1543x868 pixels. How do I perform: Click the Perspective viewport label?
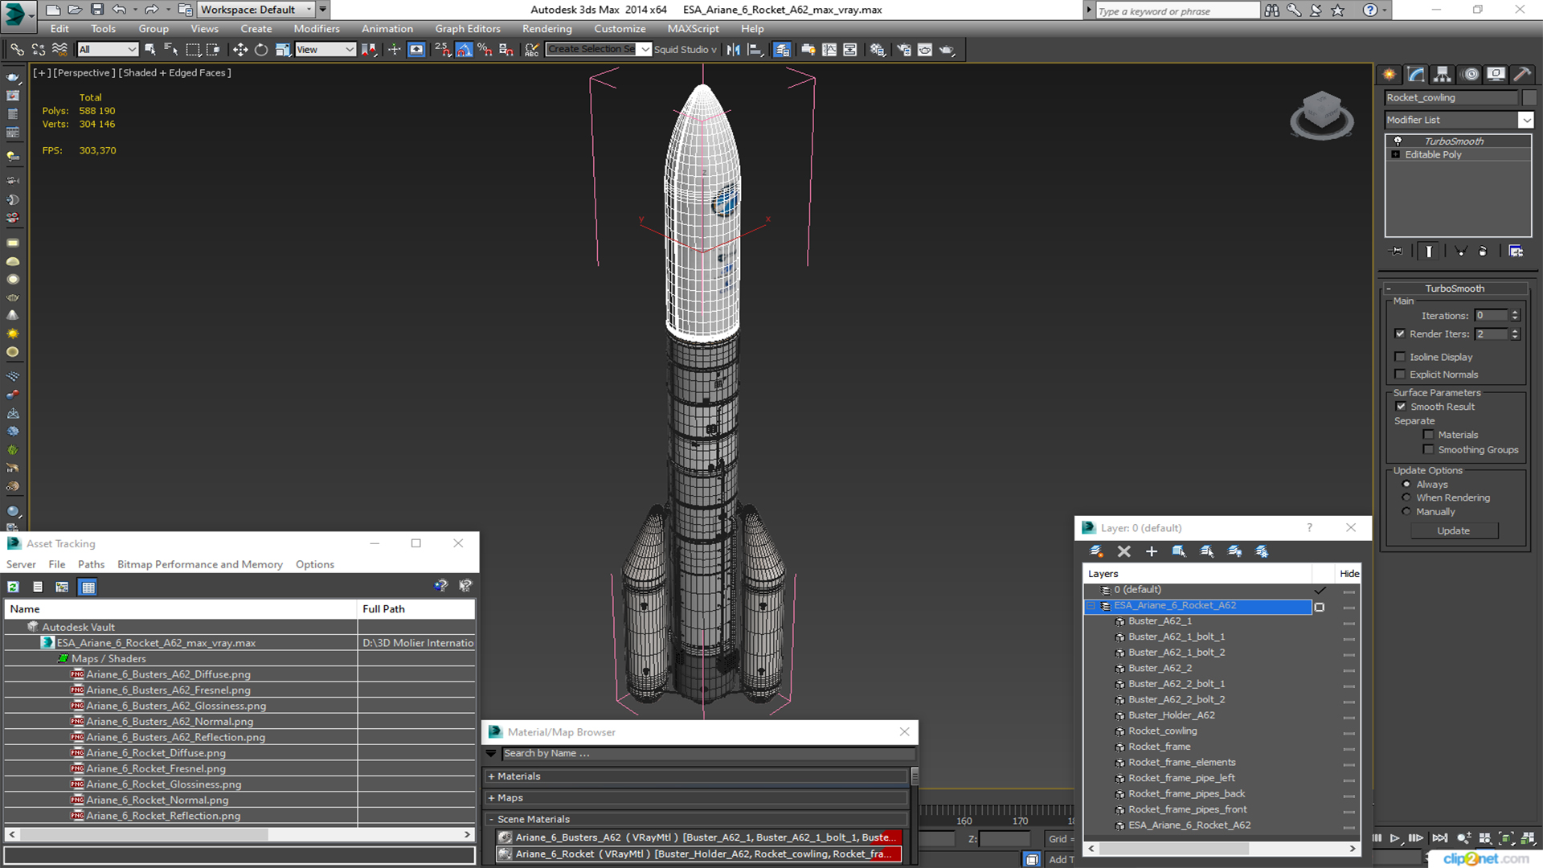pos(85,72)
